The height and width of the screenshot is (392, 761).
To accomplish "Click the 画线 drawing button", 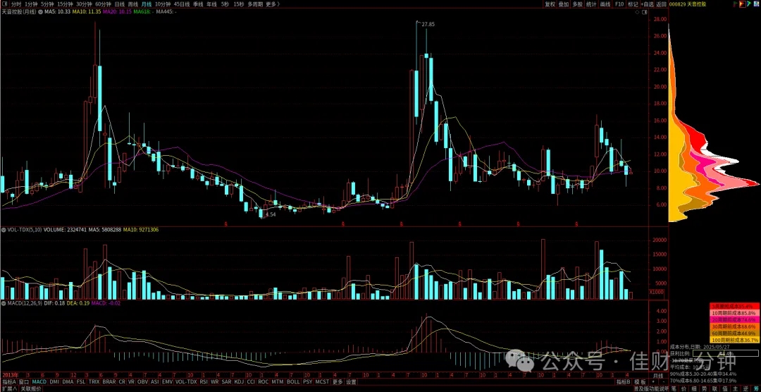I will (x=605, y=4).
